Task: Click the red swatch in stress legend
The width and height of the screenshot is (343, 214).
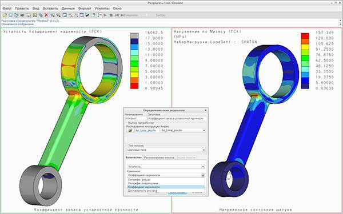Action: (x=305, y=36)
